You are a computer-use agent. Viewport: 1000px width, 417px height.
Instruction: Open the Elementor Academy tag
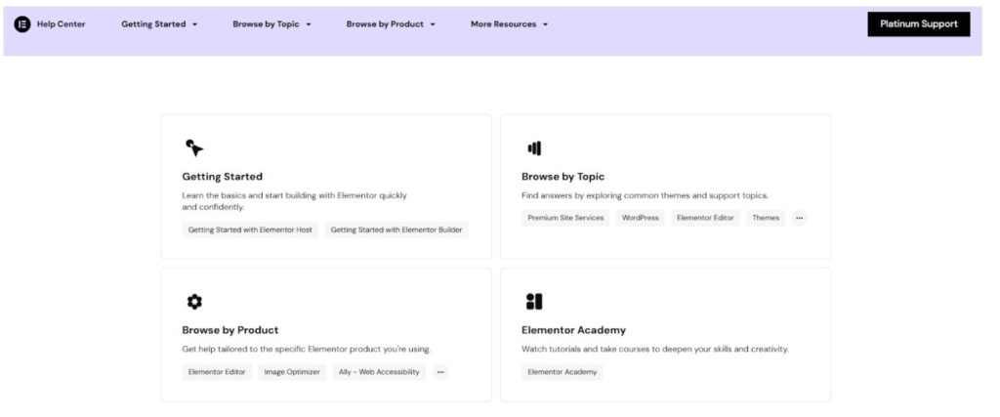[x=562, y=372]
